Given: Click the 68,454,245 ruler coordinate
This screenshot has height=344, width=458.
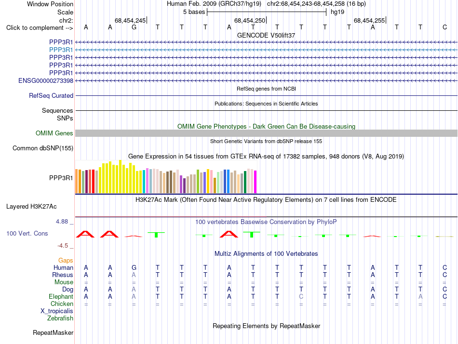Looking at the screenshot, I should click(x=130, y=20).
